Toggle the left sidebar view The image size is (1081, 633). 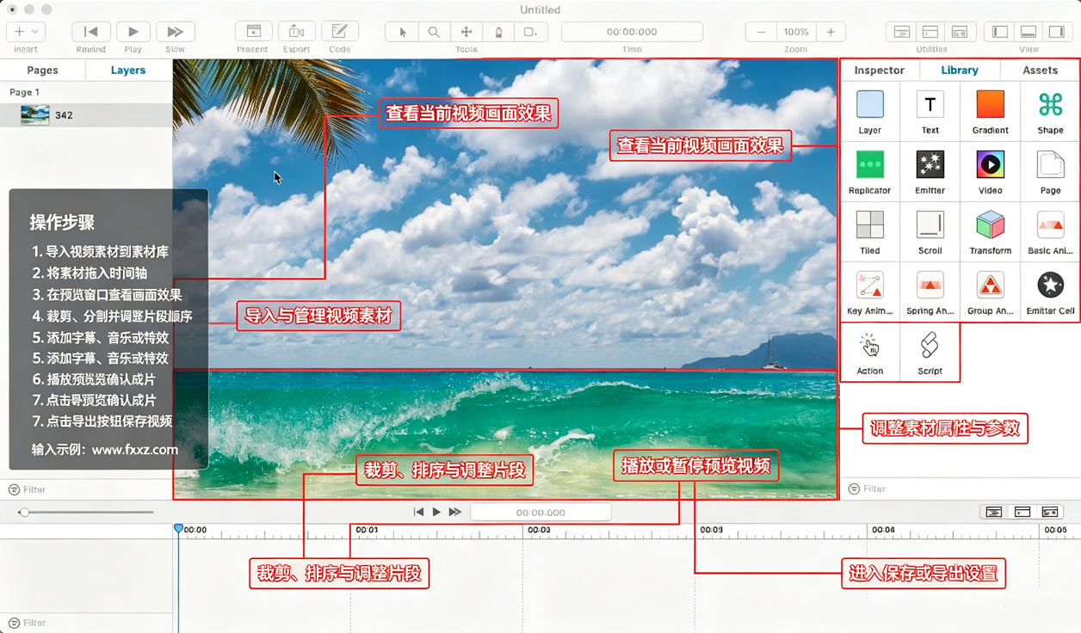pyautogui.click(x=999, y=32)
